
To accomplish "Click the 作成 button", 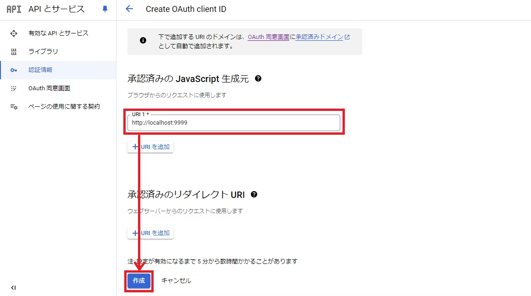I will tap(139, 281).
